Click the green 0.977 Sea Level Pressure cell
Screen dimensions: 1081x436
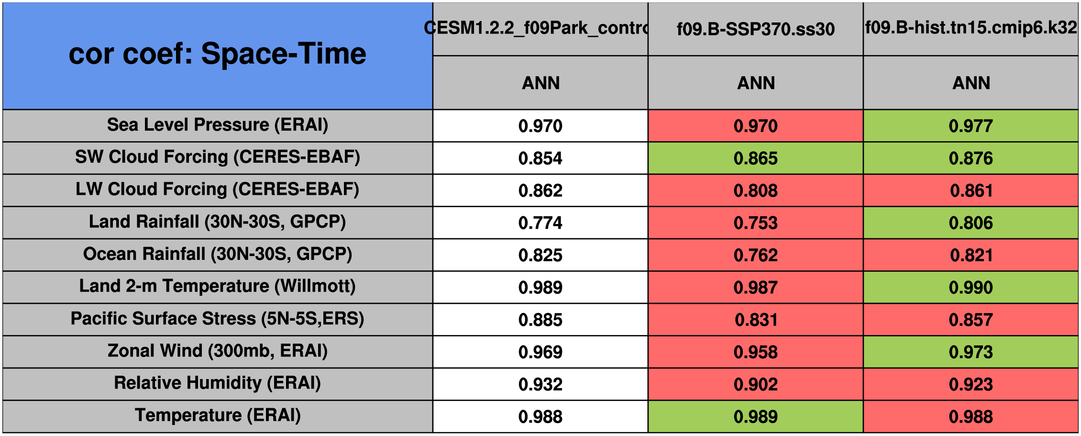pyautogui.click(x=971, y=126)
